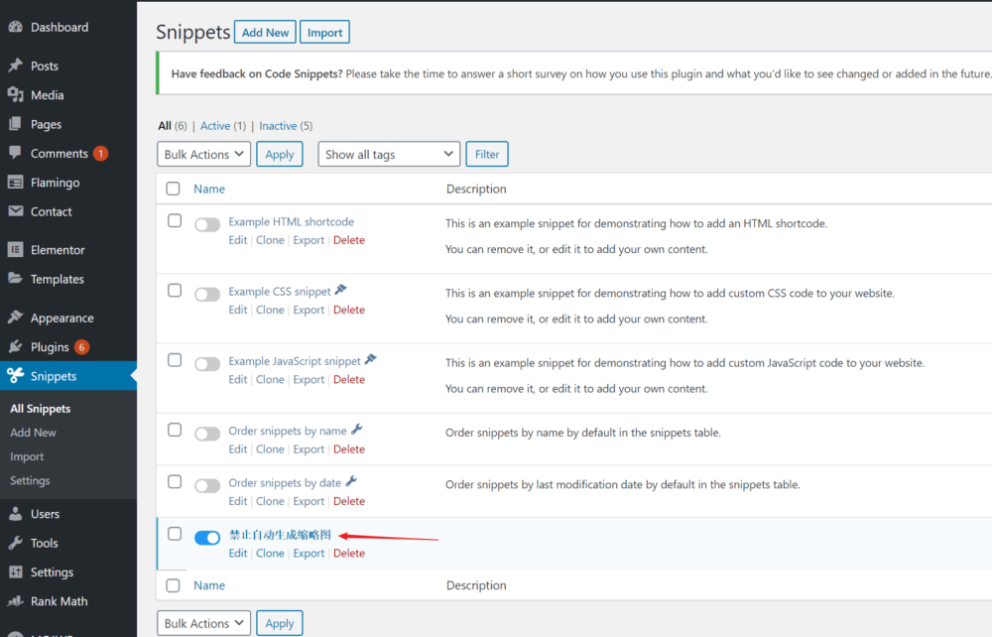Click the pin icon beside Example JavaScript snippet
992x637 pixels.
pos(371,359)
